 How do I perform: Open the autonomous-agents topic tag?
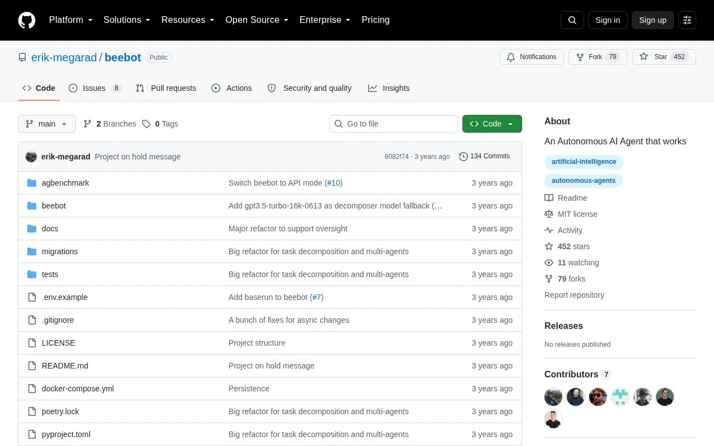tap(583, 181)
